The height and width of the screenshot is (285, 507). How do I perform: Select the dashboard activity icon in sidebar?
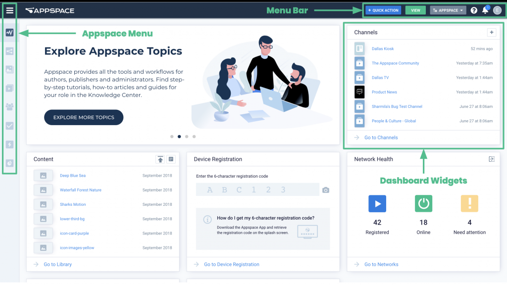click(x=9, y=32)
